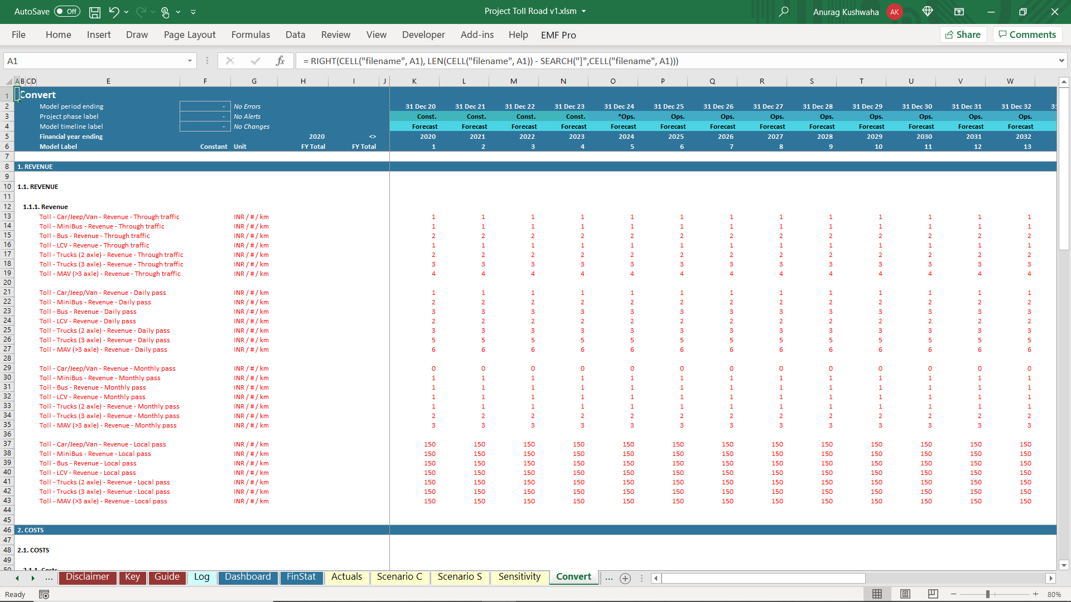Click the macro recording status bar icon

click(44, 595)
